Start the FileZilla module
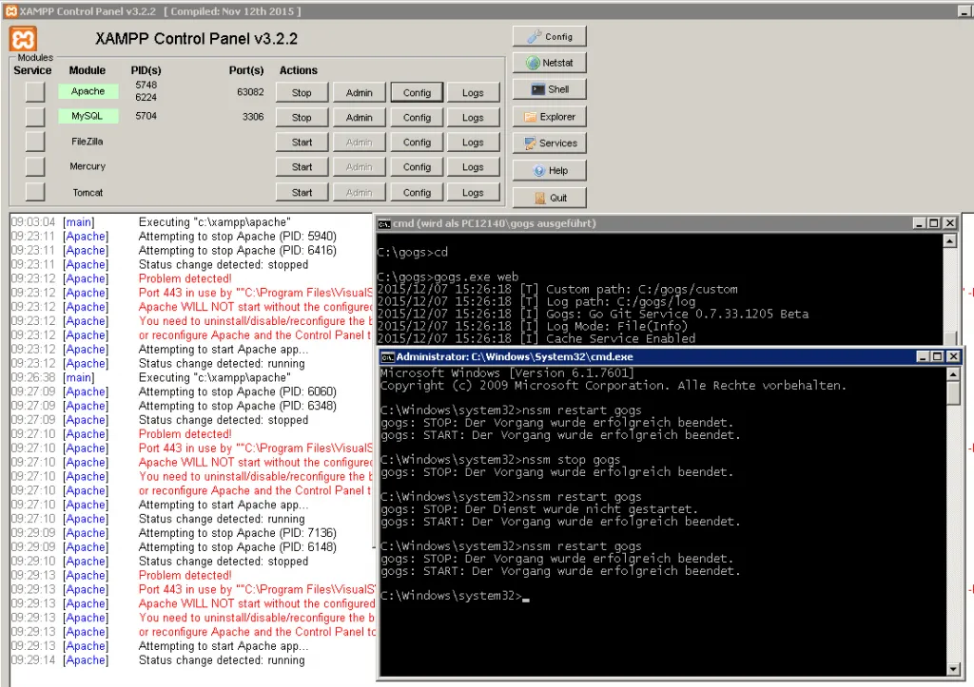Viewport: 974px width, 687px height. pos(302,143)
